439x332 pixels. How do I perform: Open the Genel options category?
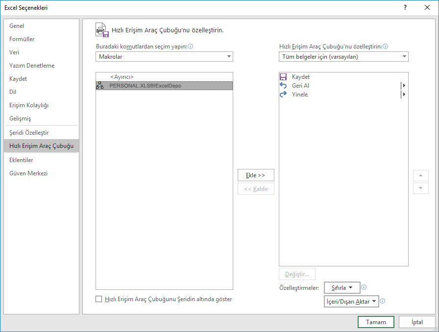[42, 26]
